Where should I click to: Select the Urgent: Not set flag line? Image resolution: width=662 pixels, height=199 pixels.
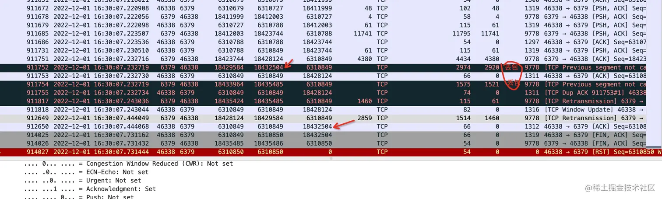(x=82, y=180)
